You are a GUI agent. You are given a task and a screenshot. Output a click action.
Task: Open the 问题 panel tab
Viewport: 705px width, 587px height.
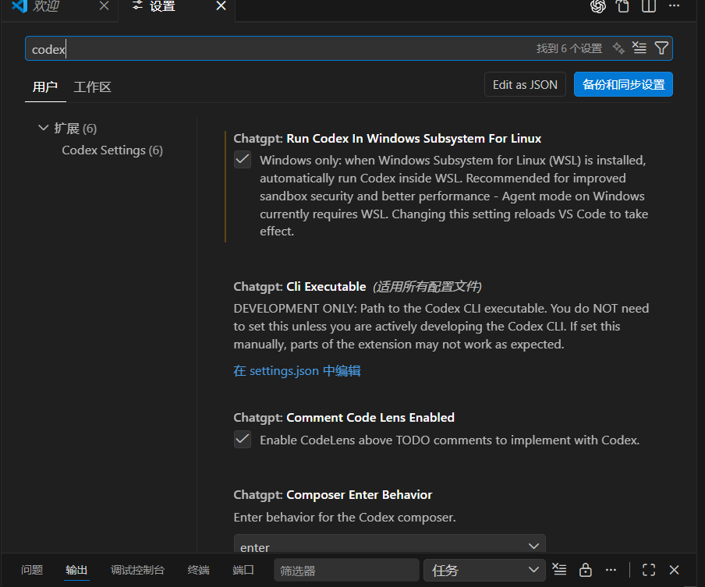point(32,570)
